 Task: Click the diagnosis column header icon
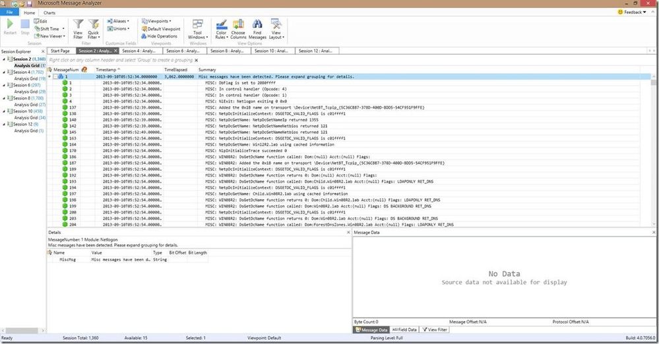click(x=84, y=69)
